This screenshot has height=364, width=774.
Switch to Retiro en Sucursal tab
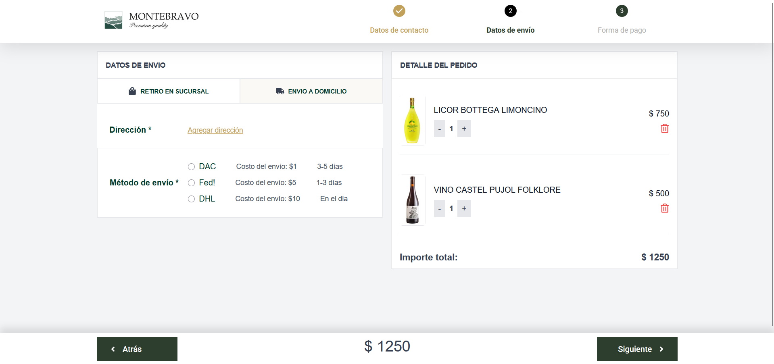pos(169,92)
